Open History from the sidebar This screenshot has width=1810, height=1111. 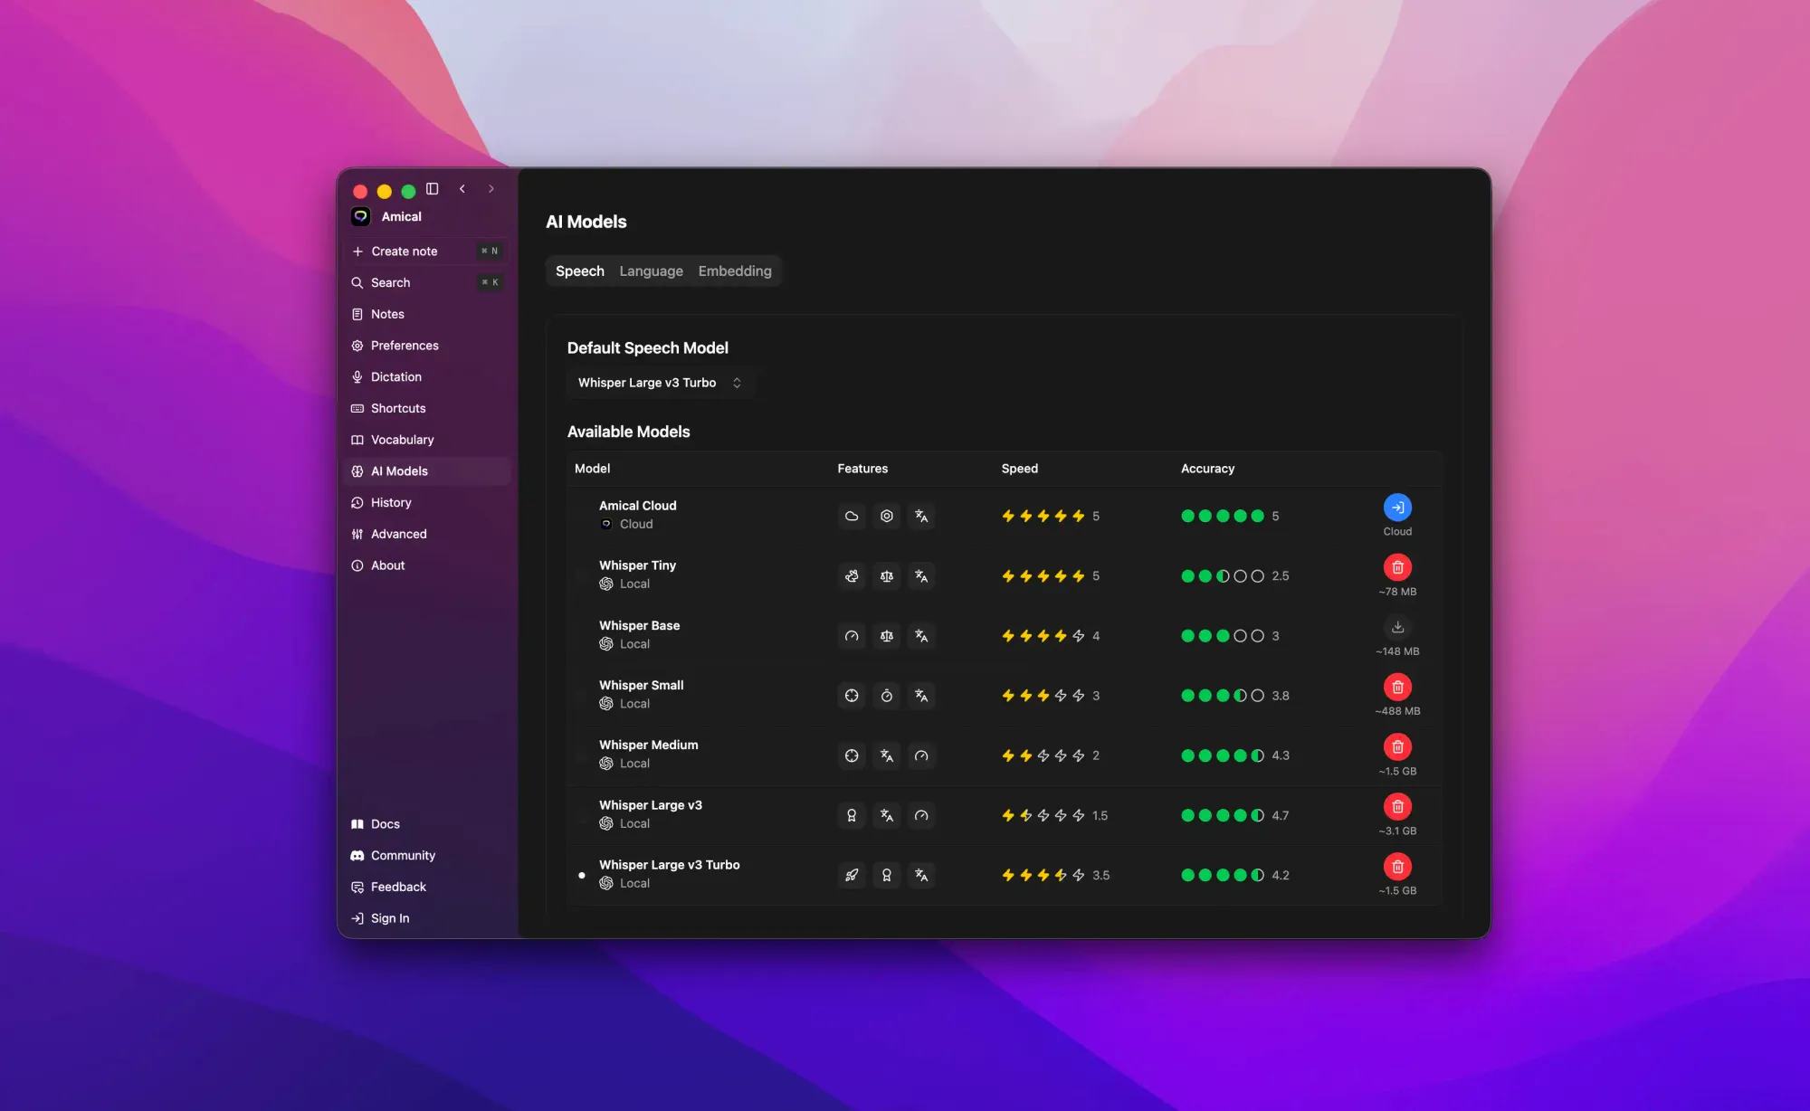[391, 502]
